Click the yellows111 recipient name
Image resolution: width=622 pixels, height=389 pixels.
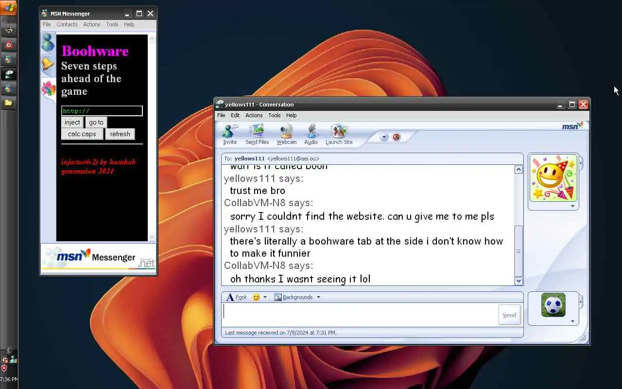point(249,159)
